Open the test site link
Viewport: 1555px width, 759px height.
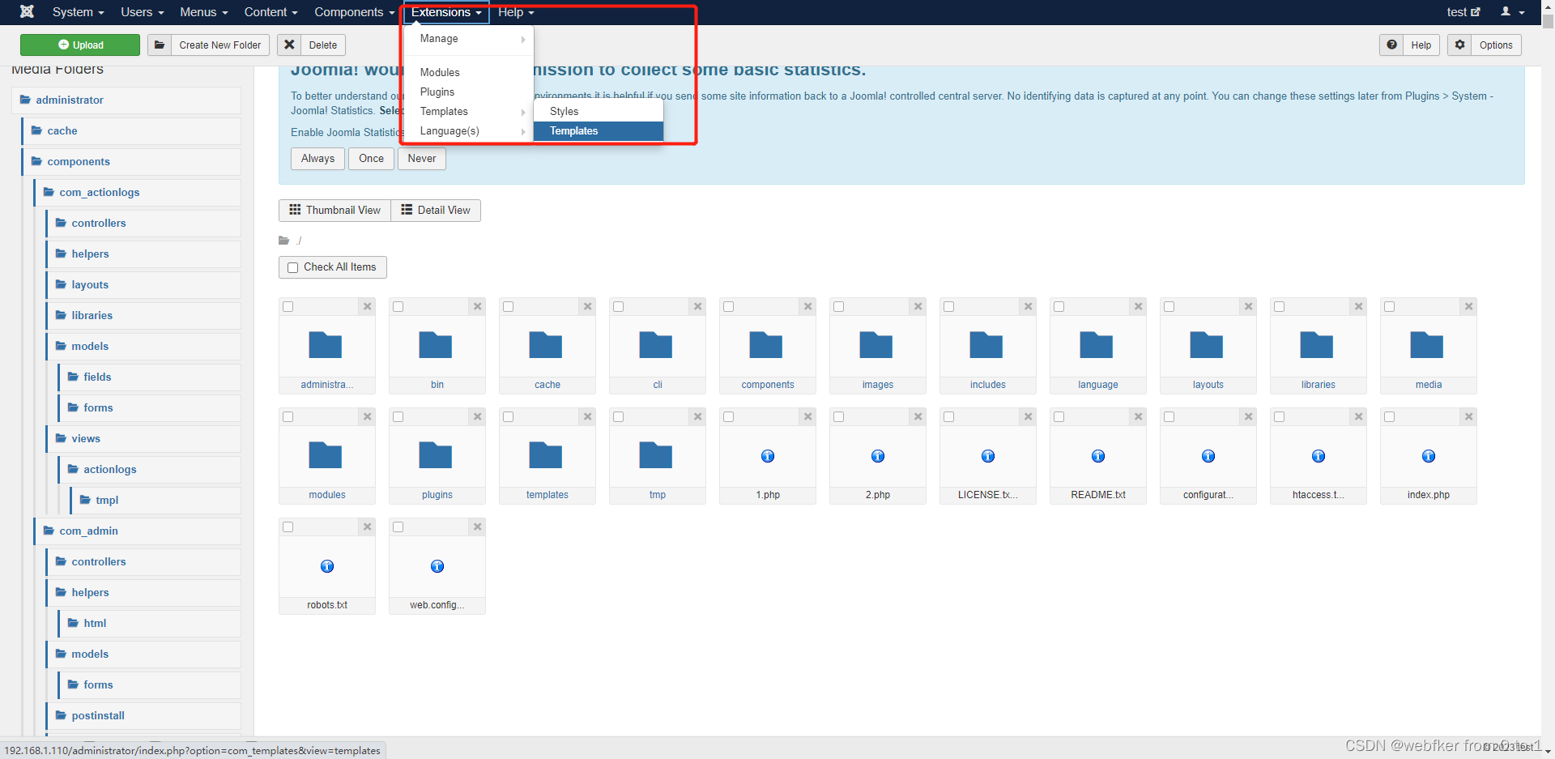point(1463,12)
